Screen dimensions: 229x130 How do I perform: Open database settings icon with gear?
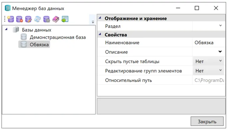click(x=47, y=19)
